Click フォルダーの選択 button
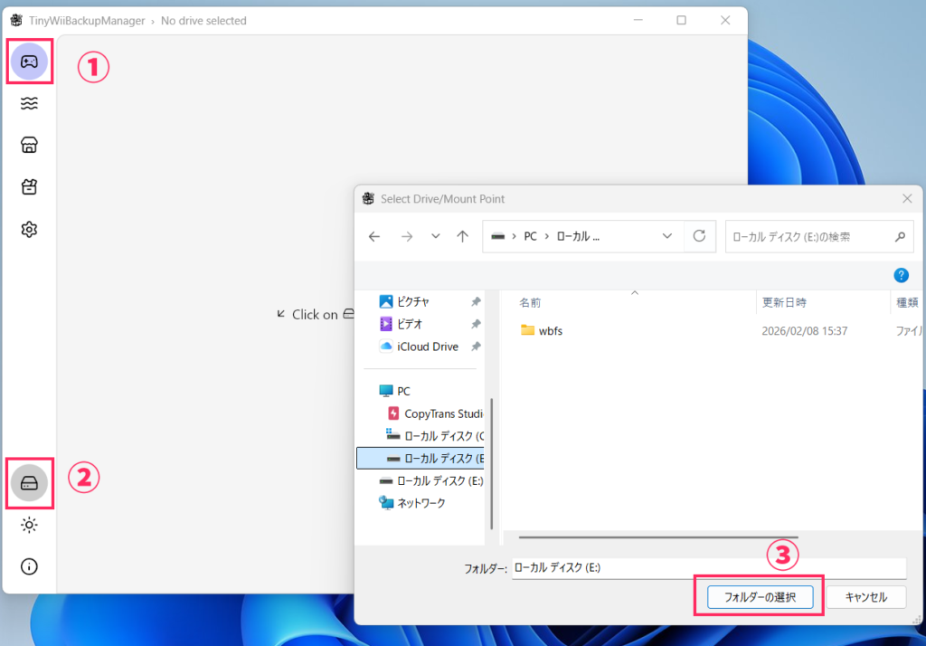 click(x=758, y=597)
